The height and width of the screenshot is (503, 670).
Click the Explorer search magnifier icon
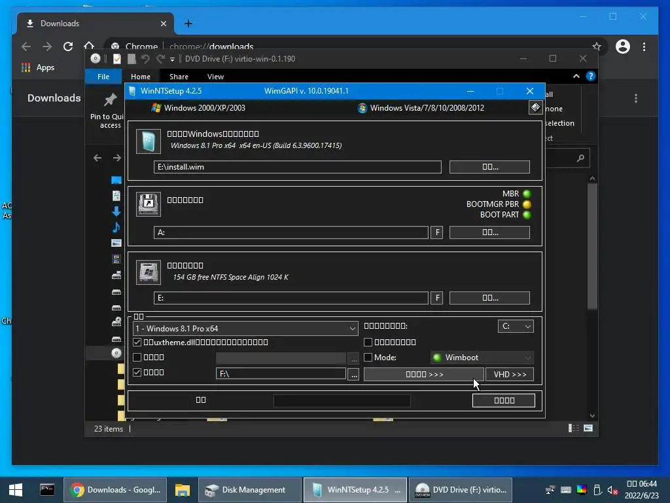580,158
